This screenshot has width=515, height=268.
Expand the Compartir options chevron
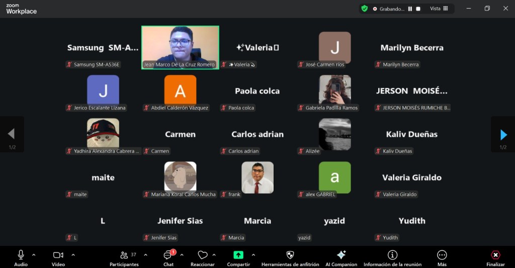(x=253, y=255)
